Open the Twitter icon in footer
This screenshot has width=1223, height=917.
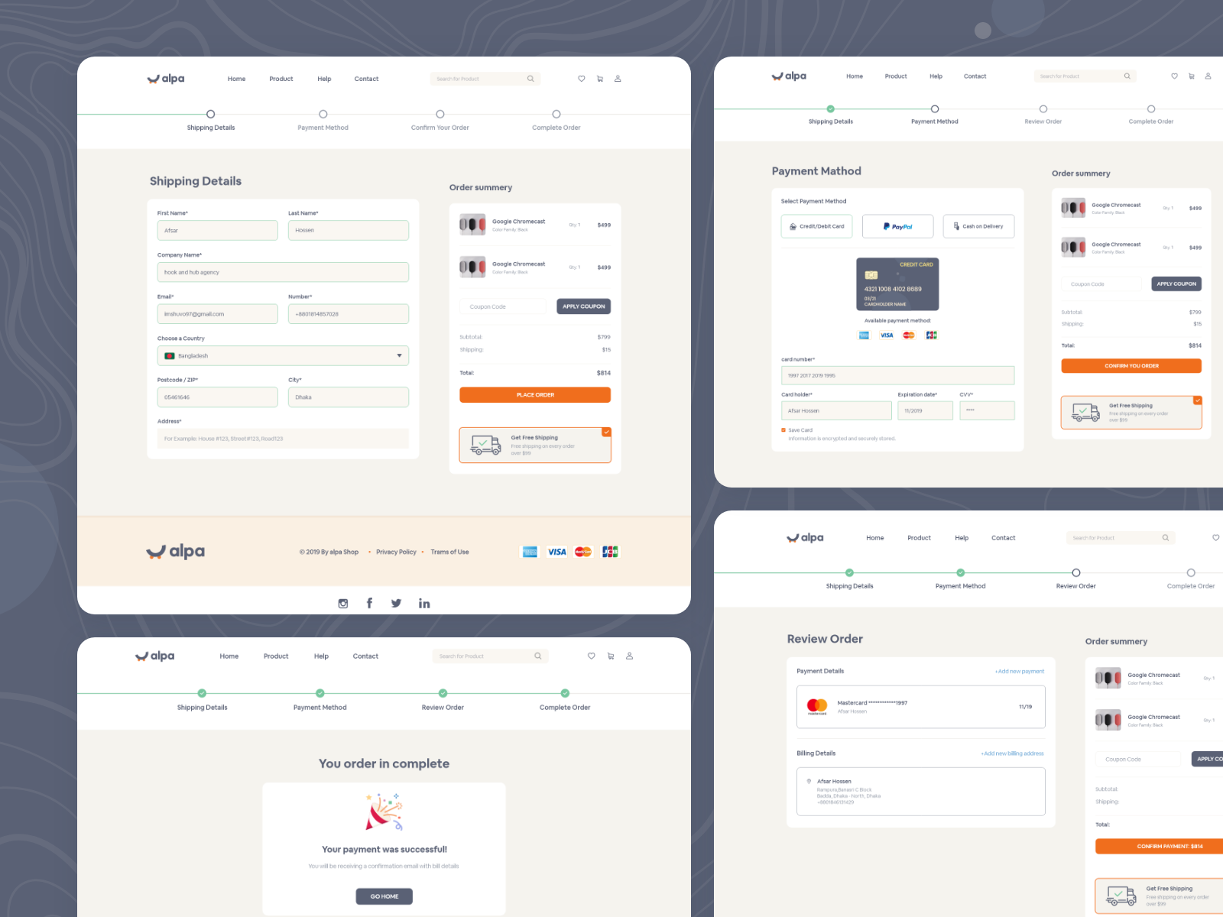tap(396, 603)
